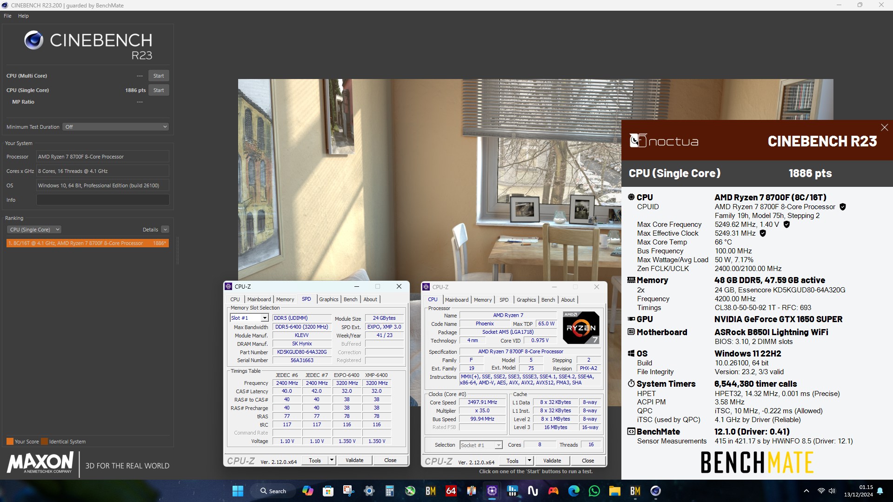Open the Help menu in Cinebench
Viewport: 893px width, 502px height.
23,16
